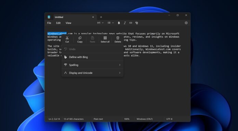The image size is (238, 131).
Task: Toggle bold formatting
Action: click(119, 23)
